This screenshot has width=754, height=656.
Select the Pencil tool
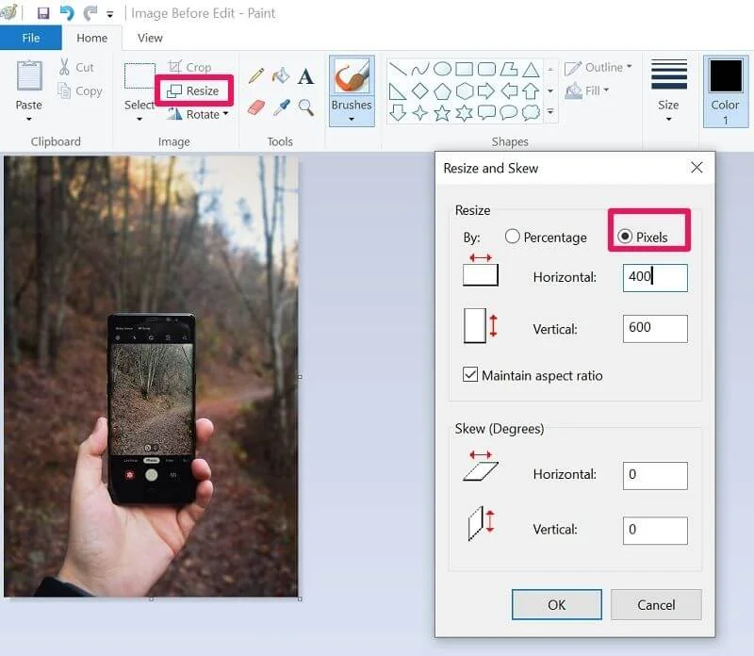pyautogui.click(x=256, y=76)
